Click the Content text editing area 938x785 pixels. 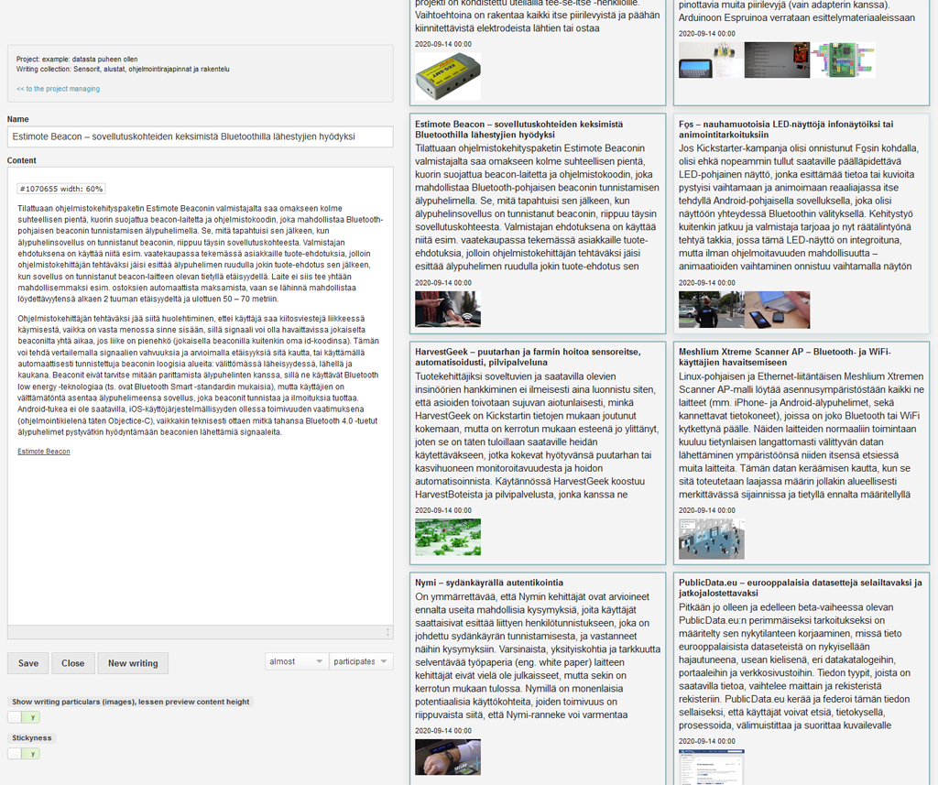201,396
